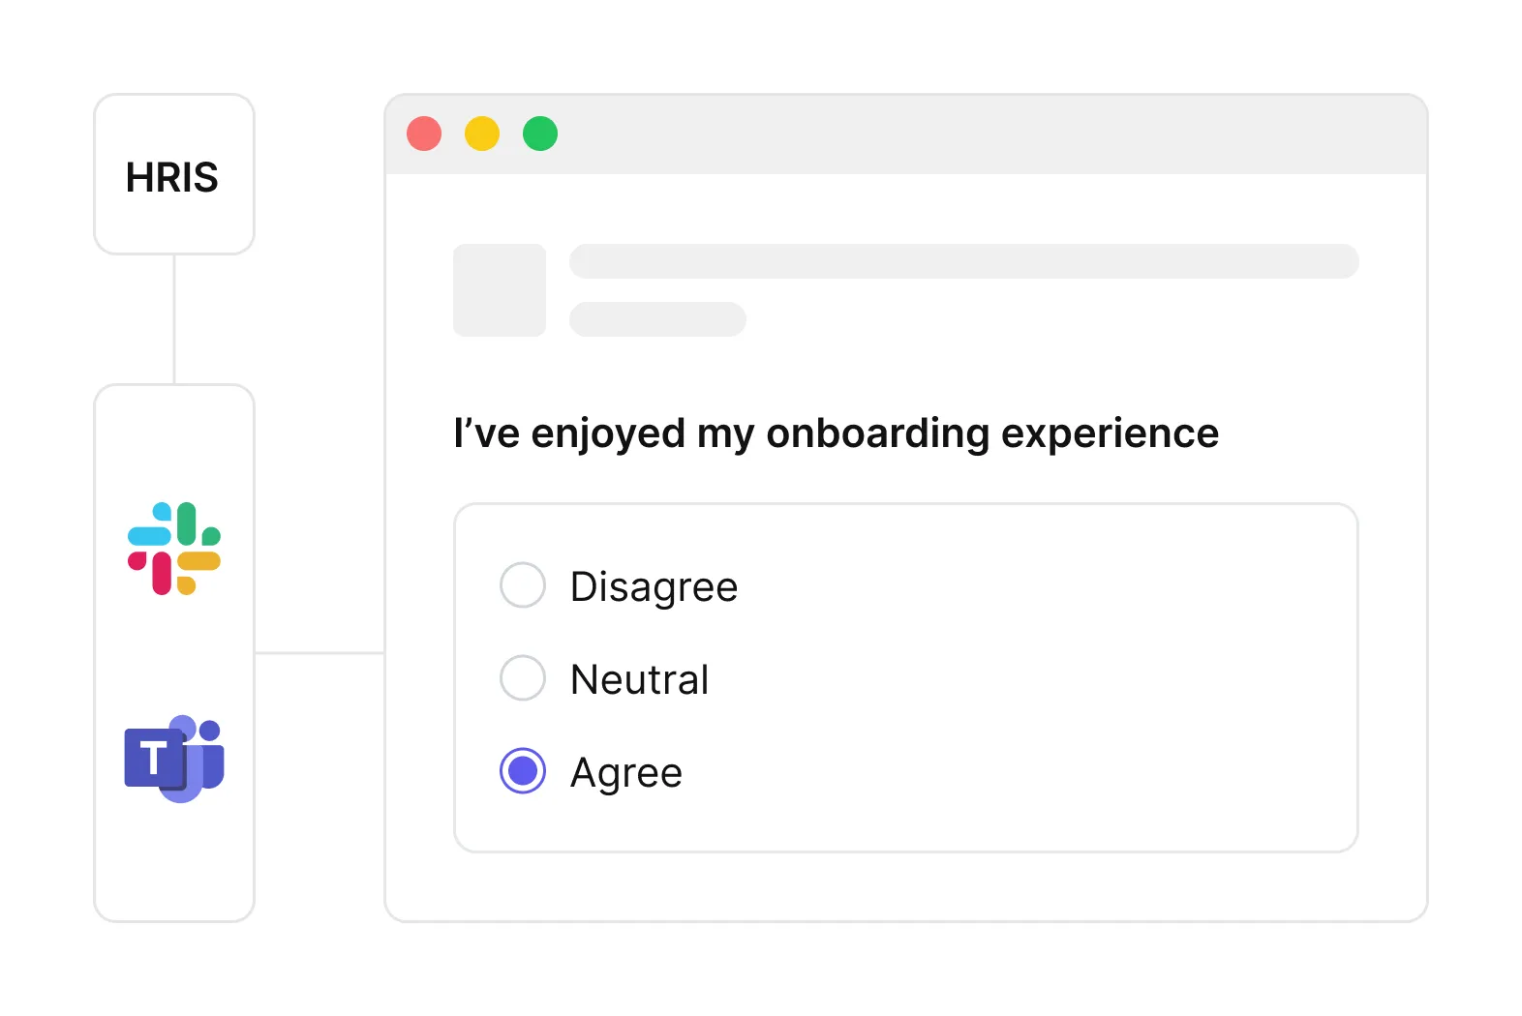
Task: Click the horizontal connector line to survey window
Action: pos(320,653)
